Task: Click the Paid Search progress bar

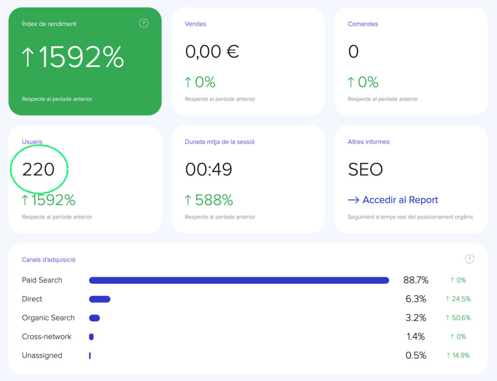Action: (239, 280)
